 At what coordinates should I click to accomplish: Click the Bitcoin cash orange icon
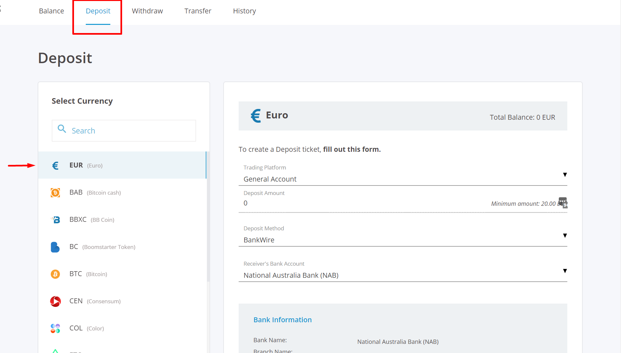tap(55, 193)
